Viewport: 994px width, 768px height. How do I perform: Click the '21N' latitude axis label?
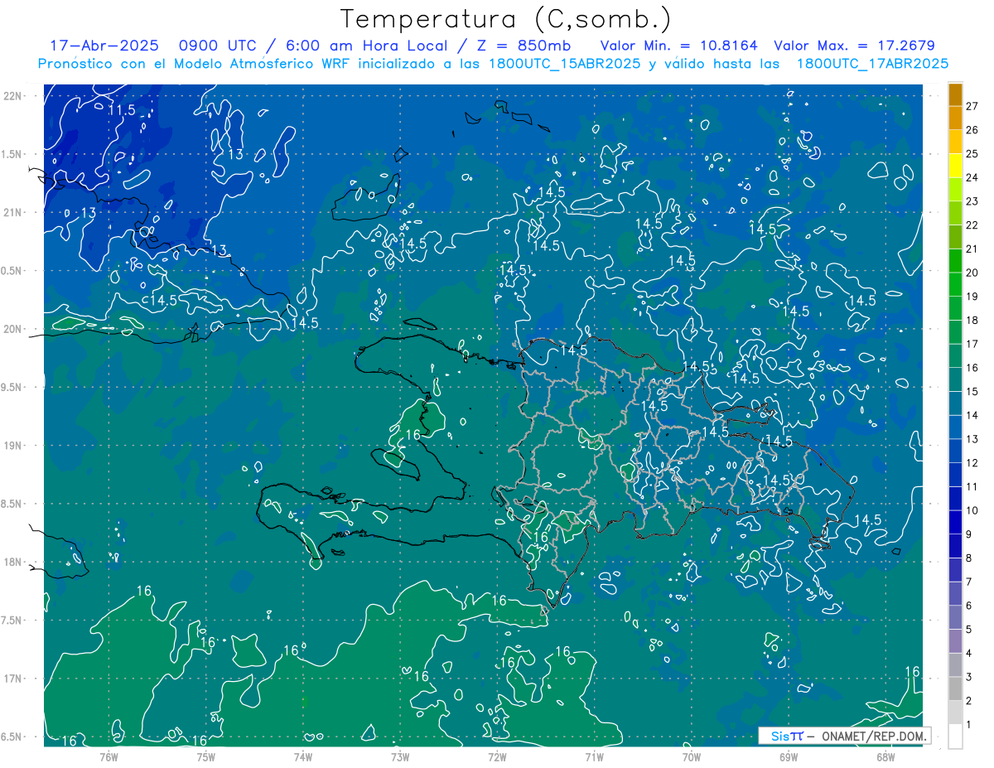point(12,213)
